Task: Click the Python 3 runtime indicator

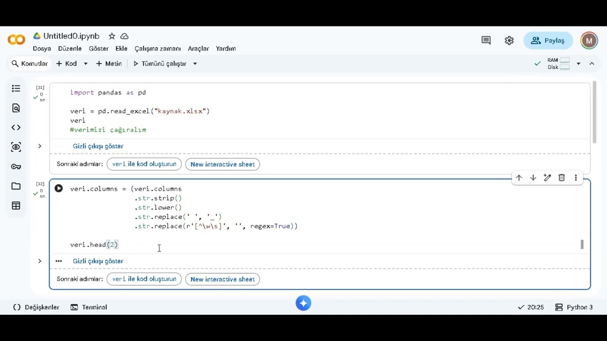Action: (574, 307)
